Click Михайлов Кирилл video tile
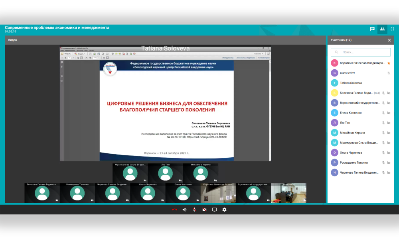 (201, 173)
